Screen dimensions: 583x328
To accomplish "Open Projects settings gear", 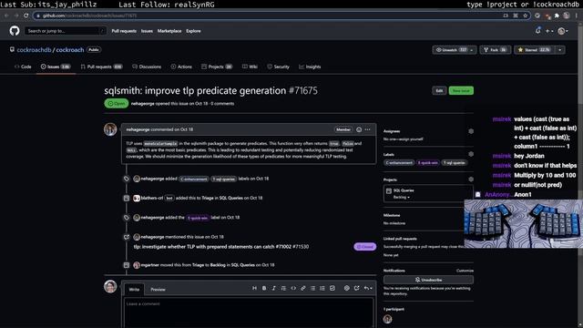I will click(471, 179).
